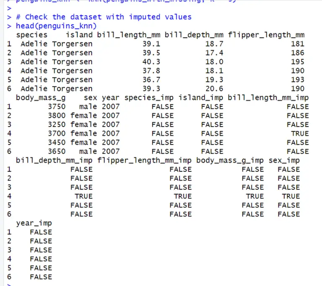Select body mass value 3800

[x=57, y=116]
